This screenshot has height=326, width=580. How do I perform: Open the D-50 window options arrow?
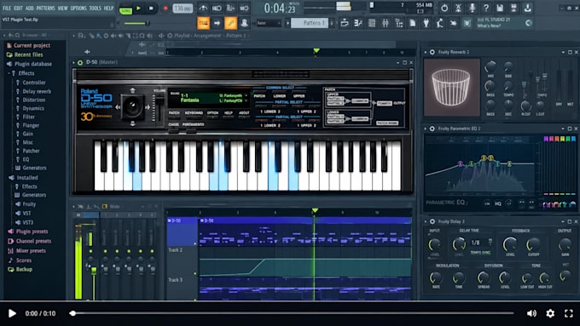pyautogui.click(x=74, y=62)
